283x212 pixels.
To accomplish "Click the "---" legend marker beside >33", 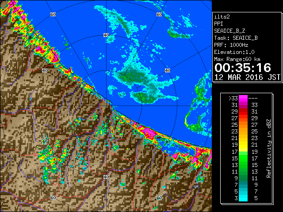I will point(253,98).
